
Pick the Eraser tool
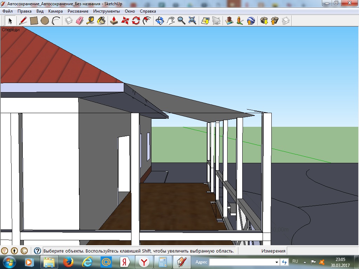coord(80,21)
